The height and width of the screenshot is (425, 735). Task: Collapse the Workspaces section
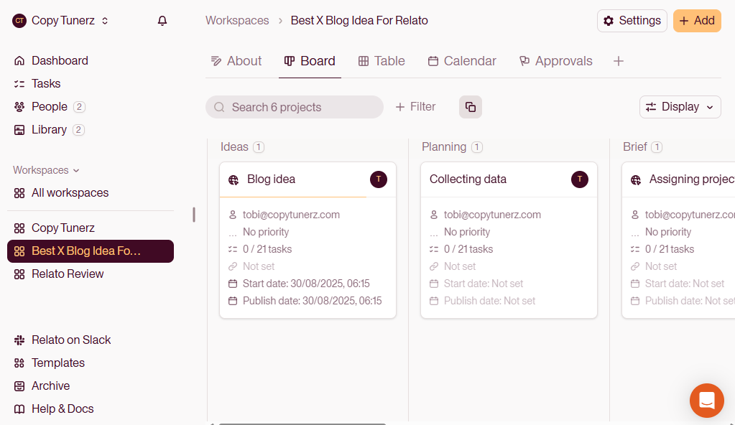[46, 170]
